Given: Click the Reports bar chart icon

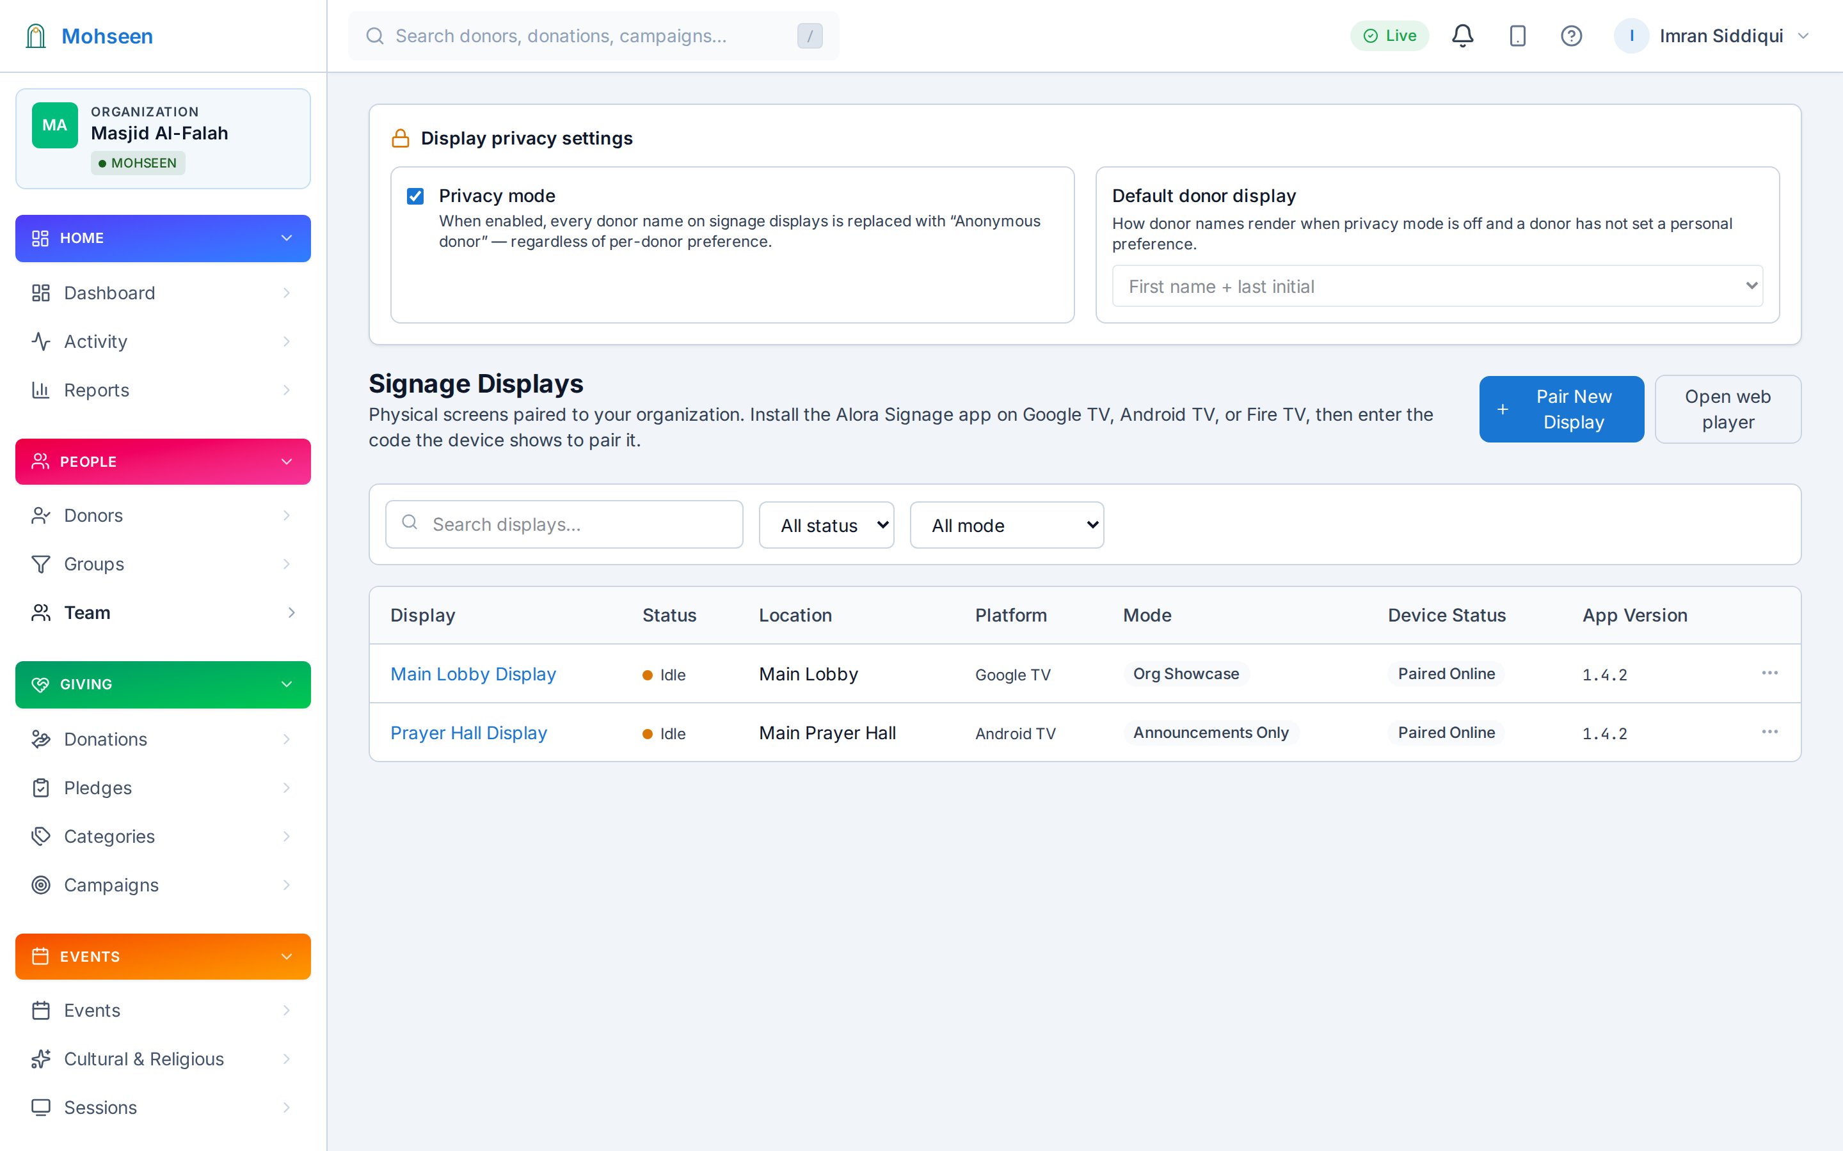Looking at the screenshot, I should click(41, 391).
